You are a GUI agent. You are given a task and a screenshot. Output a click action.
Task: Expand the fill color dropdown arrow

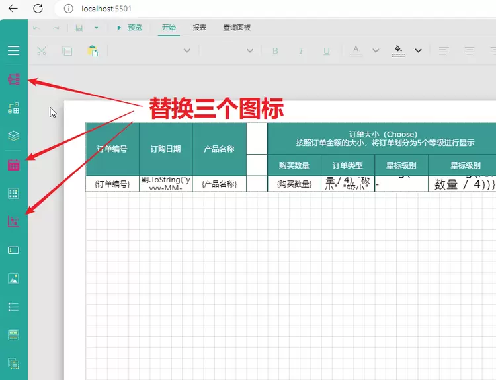tap(418, 51)
